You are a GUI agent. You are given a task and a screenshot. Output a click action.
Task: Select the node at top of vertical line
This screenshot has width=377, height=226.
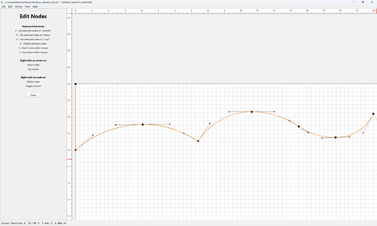tap(75, 84)
